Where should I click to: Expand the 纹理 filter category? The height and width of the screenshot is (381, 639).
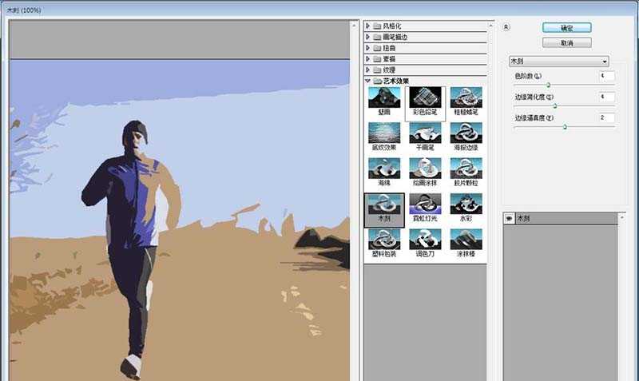tap(368, 70)
